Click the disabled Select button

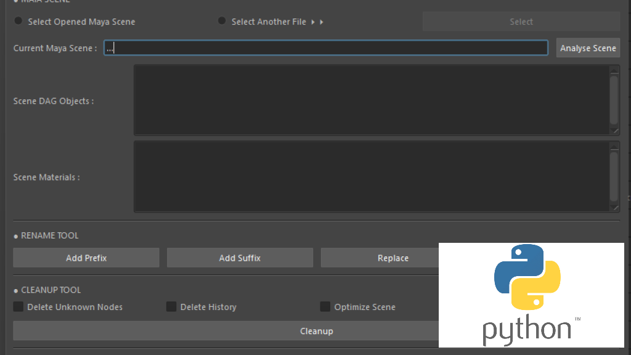pos(521,22)
